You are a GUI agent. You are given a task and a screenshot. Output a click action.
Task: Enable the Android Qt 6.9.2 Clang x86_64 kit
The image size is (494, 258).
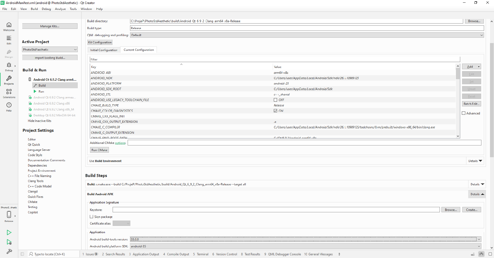pos(30,109)
